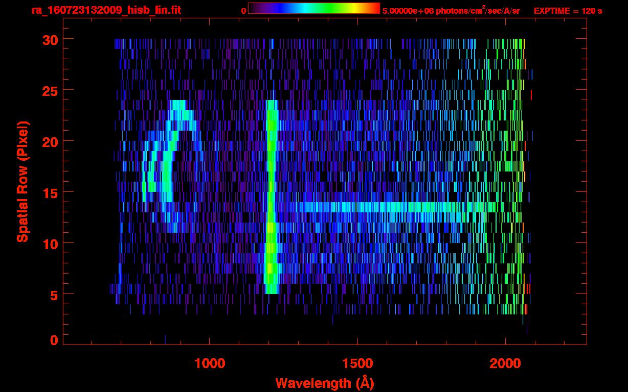Click the 1000 wavelength tick label
The height and width of the screenshot is (392, 628).
210,363
